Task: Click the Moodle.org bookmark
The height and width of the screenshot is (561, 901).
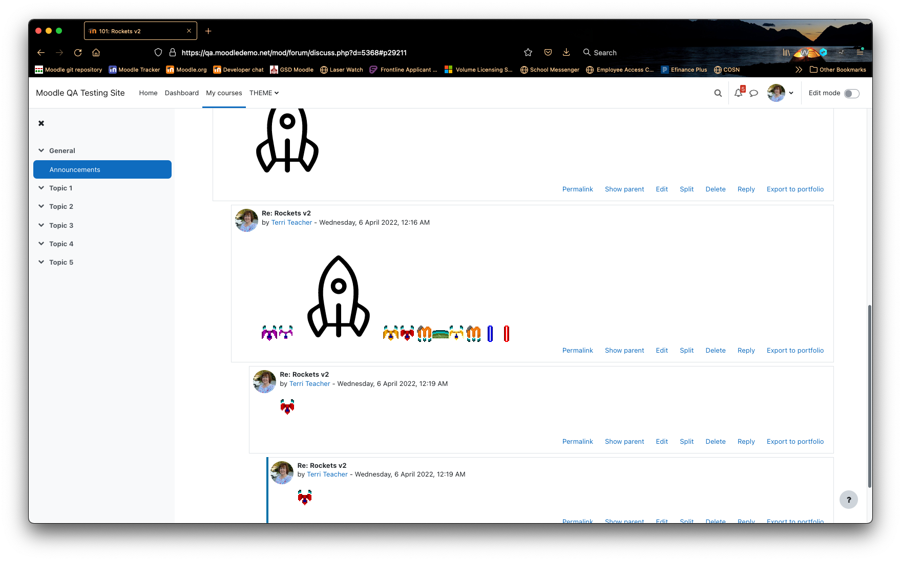Action: (186, 70)
